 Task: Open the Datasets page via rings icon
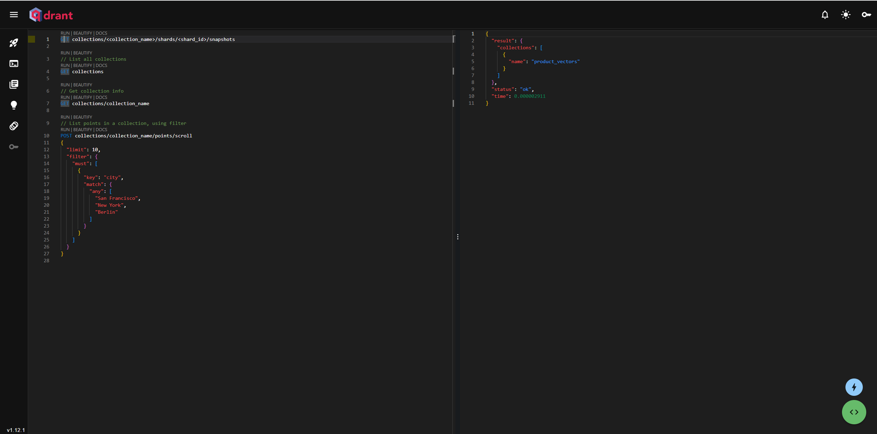pyautogui.click(x=14, y=126)
